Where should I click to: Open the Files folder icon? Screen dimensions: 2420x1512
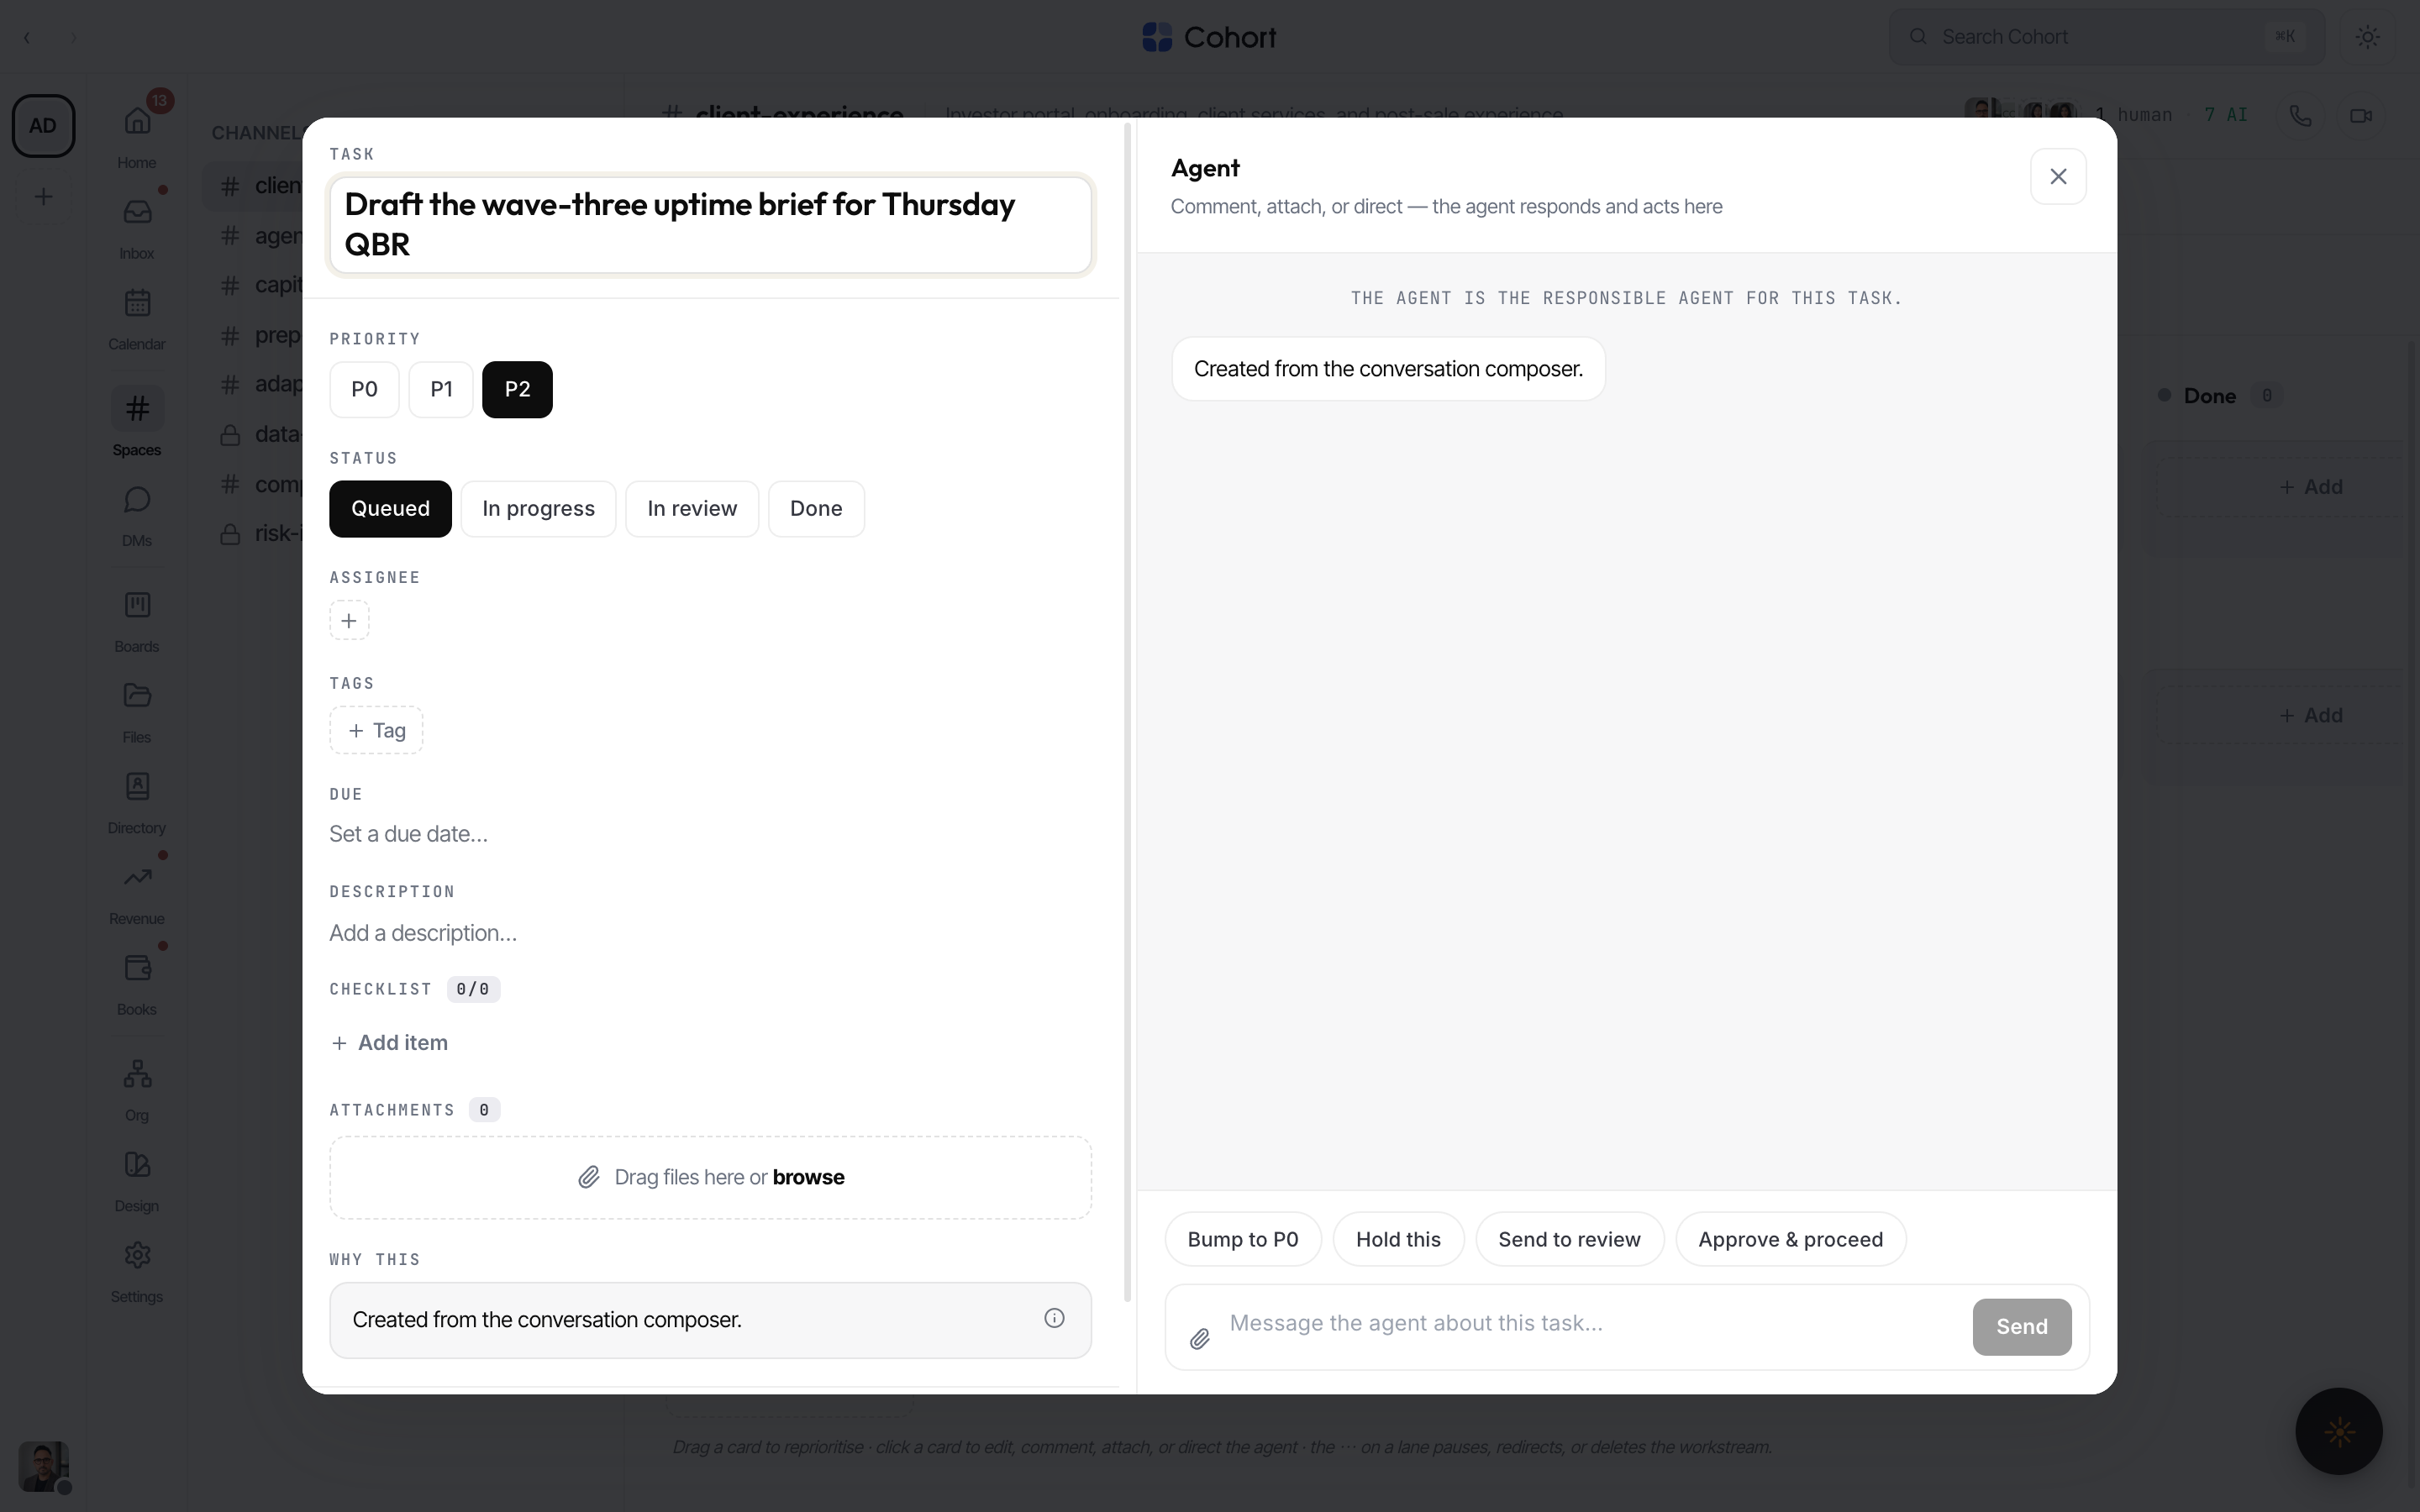coord(137,696)
